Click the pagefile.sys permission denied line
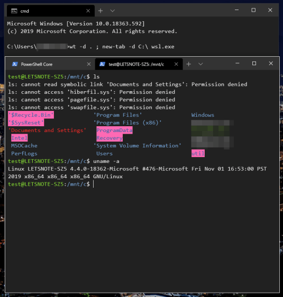Viewport: 283px width, 297px height. tap(92, 100)
